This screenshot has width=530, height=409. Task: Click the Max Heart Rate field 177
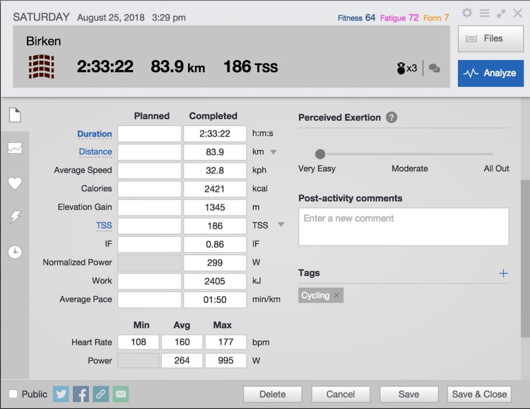coord(226,342)
